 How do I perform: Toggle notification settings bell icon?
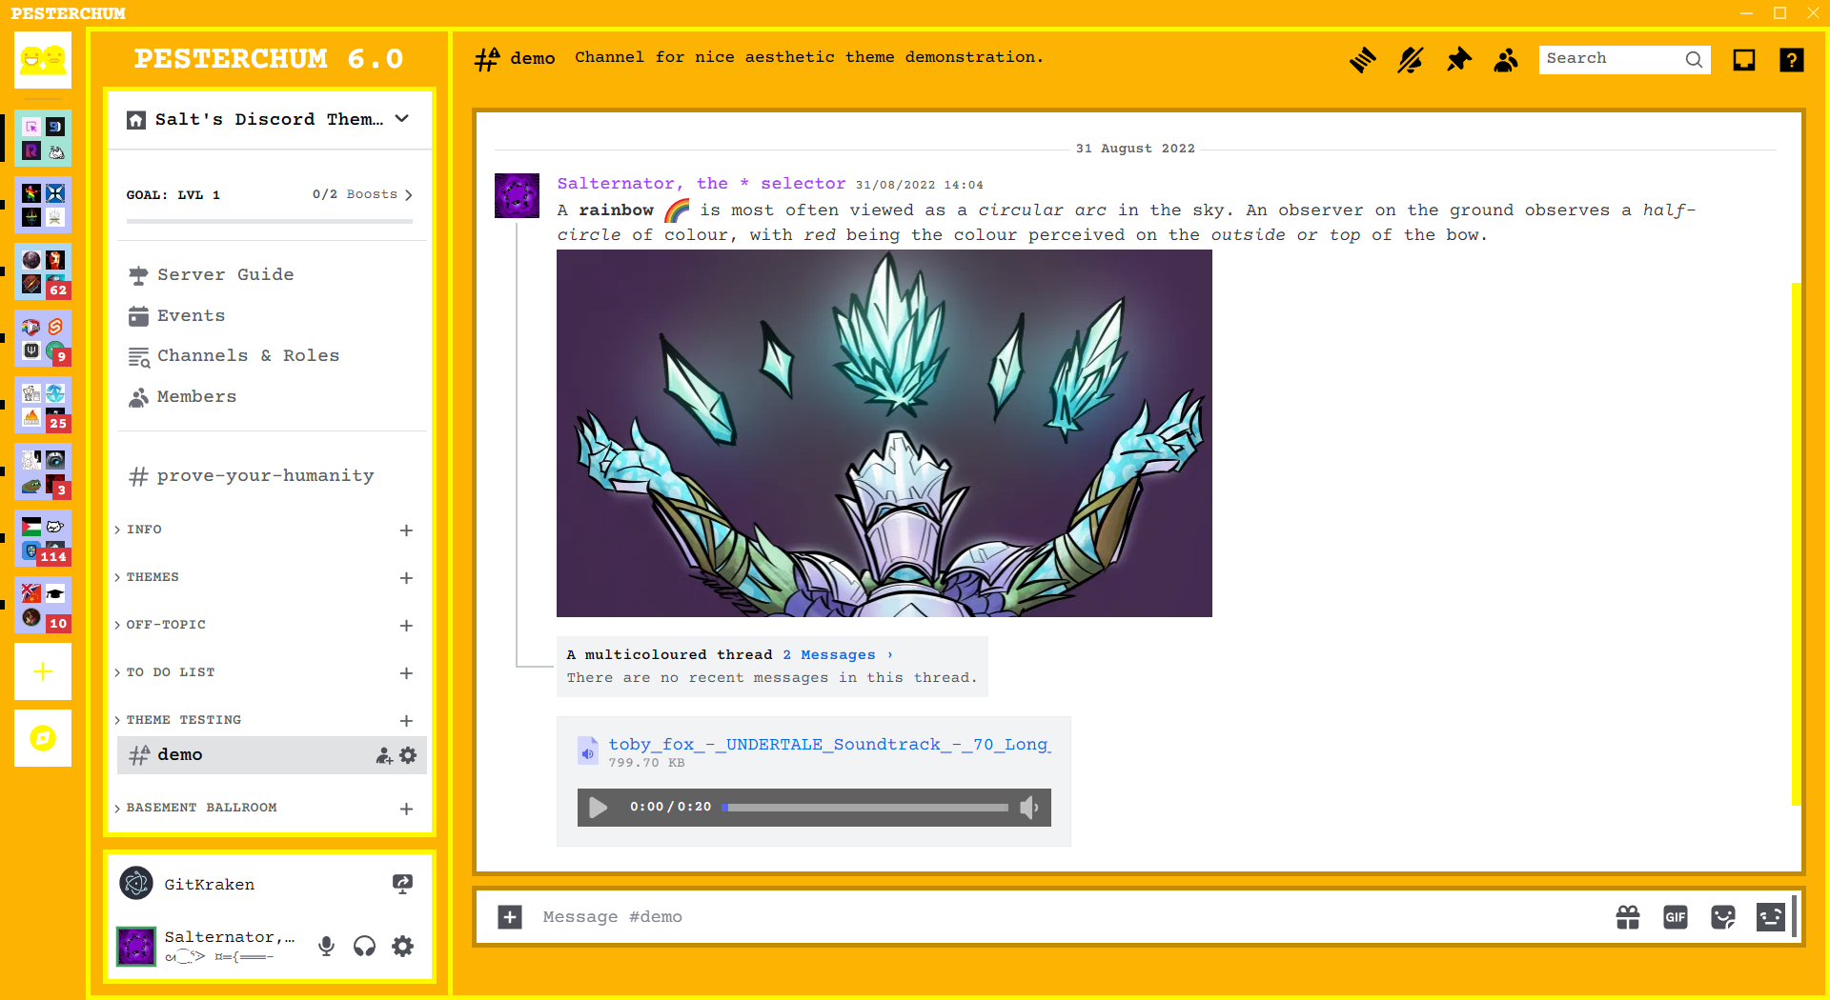coord(1411,60)
